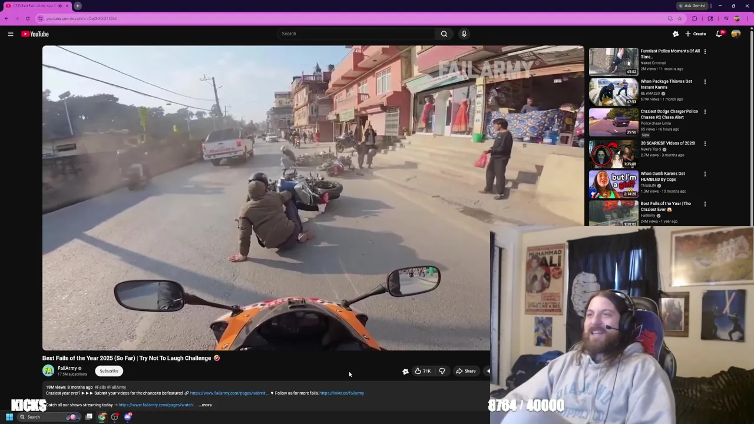
Task: Open options menu for Funniest Police Moments
Action: 705,52
